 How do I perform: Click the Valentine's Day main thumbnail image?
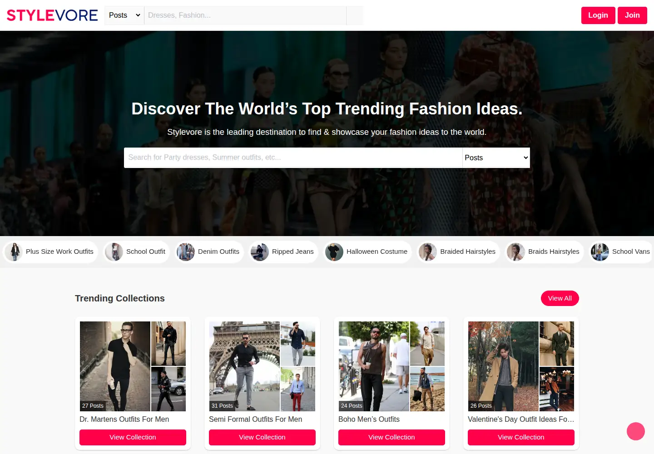tap(503, 366)
